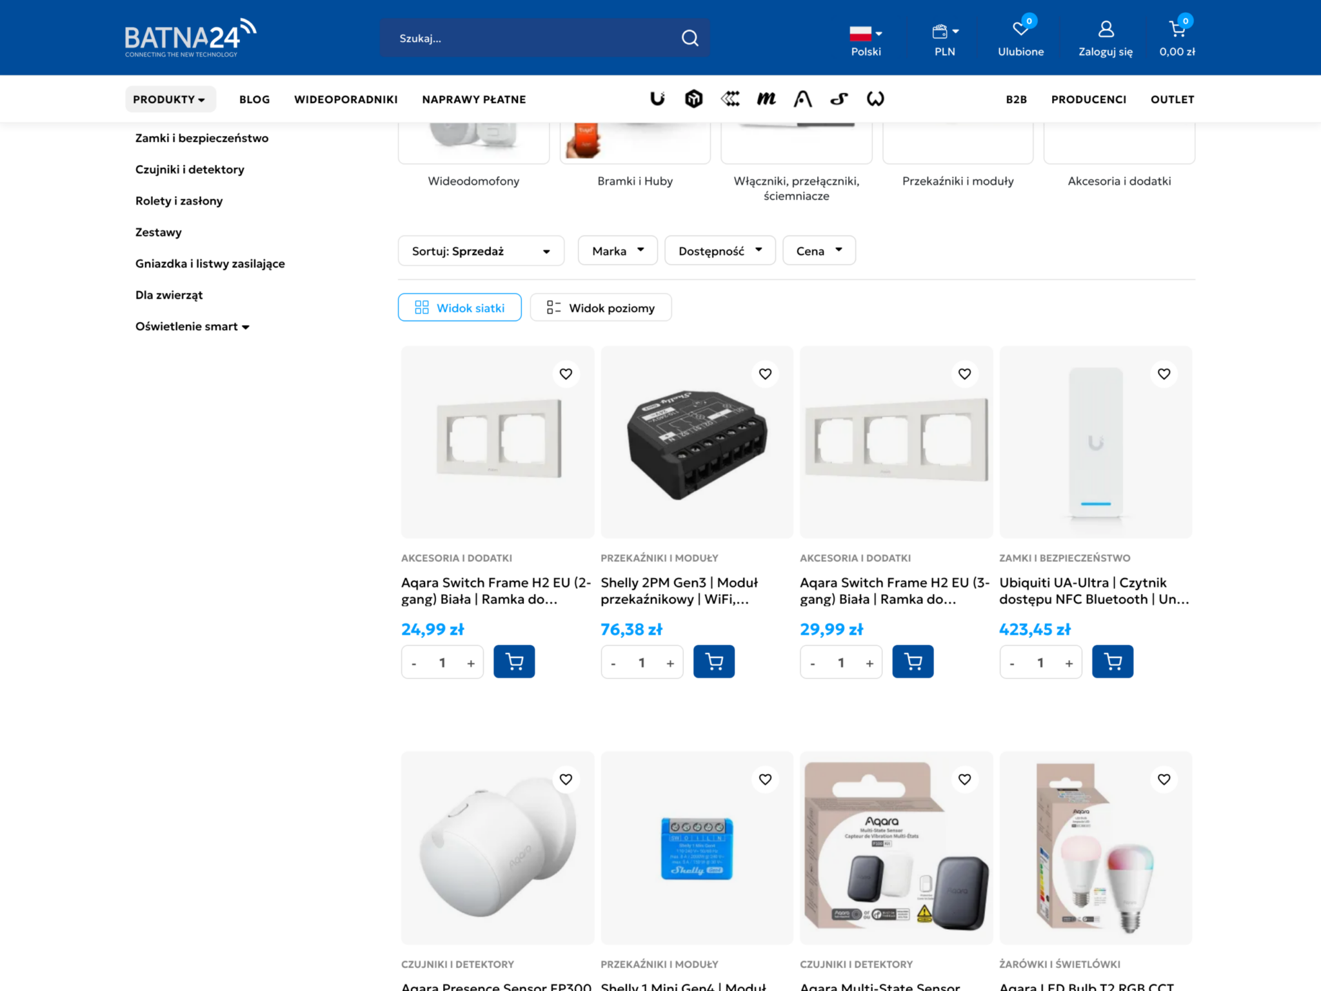Open Rolety i zasłony category
The height and width of the screenshot is (991, 1321).
tap(179, 201)
